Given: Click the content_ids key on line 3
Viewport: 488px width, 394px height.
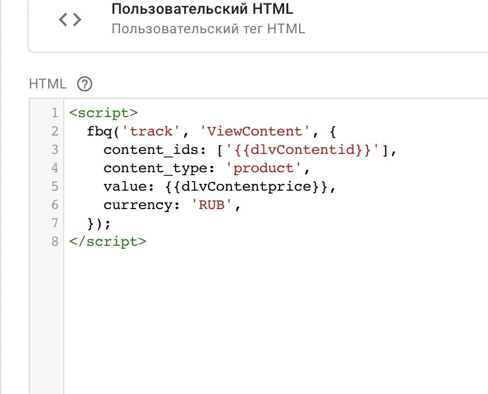Looking at the screenshot, I should pos(150,150).
